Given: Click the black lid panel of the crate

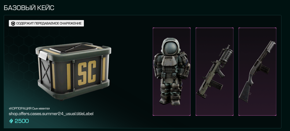Looking at the screenshot, I should [74, 48].
